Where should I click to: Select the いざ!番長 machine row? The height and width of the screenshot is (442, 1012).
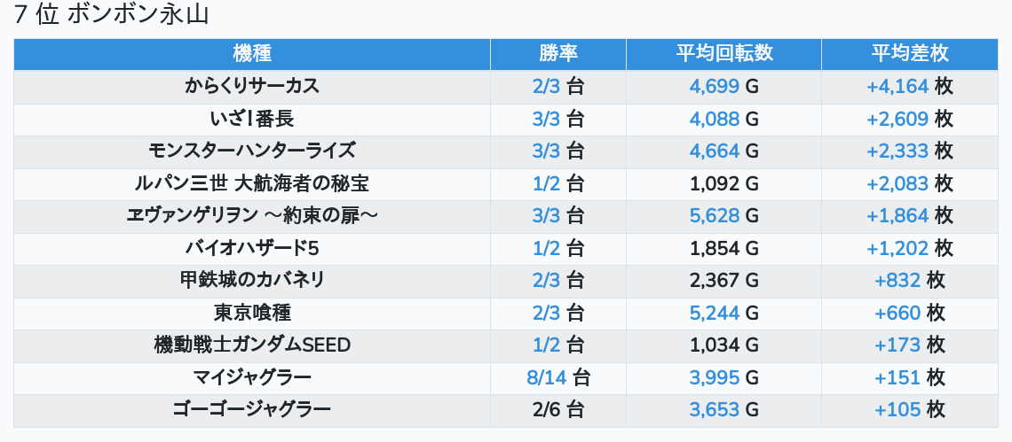coord(506,120)
